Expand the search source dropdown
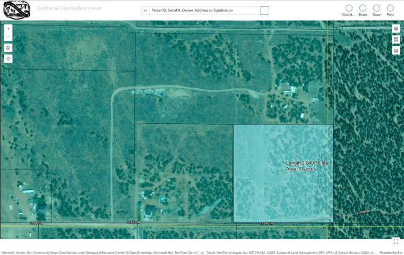This screenshot has height=255, width=404. point(145,11)
